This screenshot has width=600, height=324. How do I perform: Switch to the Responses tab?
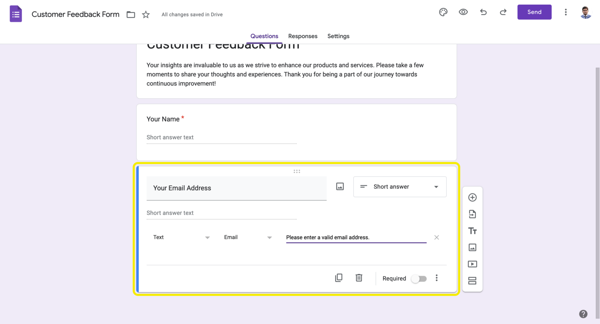click(303, 36)
